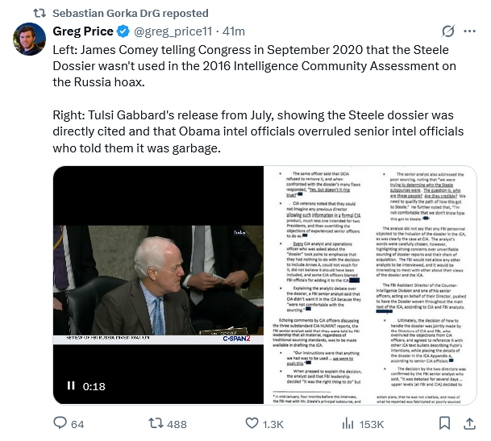Click the Grok circle-slash icon

447,31
